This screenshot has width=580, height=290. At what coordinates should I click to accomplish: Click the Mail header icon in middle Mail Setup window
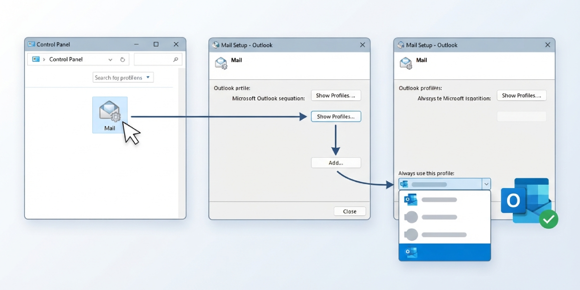coord(221,63)
